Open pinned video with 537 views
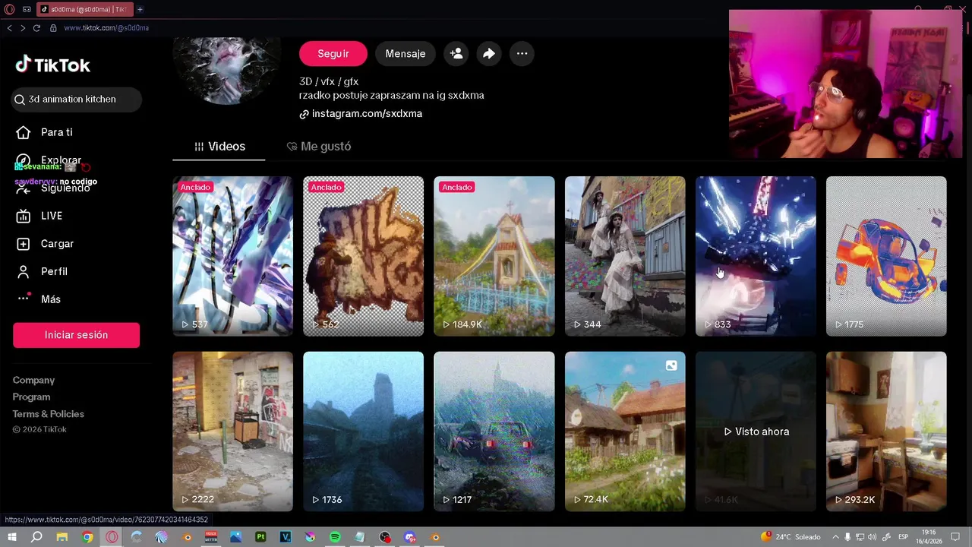Viewport: 972px width, 547px height. click(x=232, y=256)
